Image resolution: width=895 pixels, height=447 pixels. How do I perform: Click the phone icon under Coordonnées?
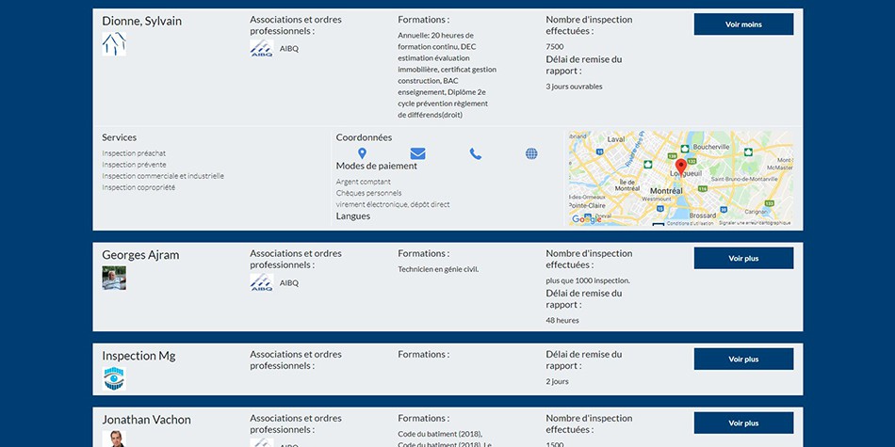tap(476, 153)
